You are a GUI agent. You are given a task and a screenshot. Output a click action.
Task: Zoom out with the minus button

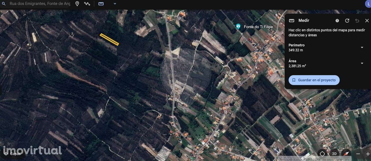point(358,154)
